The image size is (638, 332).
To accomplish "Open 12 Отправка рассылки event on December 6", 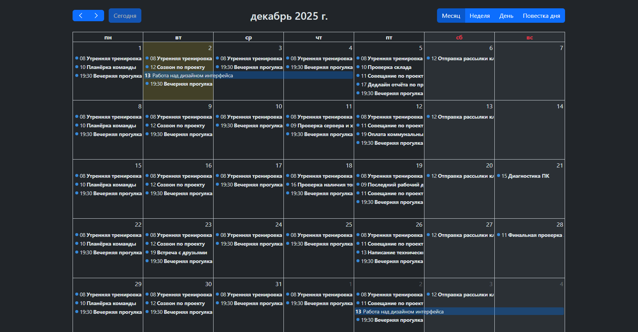I will 459,58.
